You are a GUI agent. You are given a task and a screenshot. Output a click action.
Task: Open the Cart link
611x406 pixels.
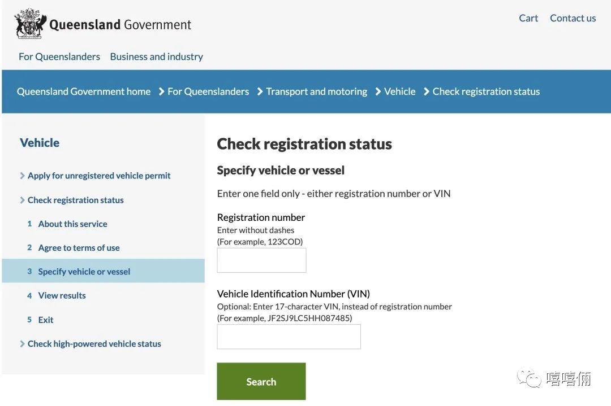[528, 18]
